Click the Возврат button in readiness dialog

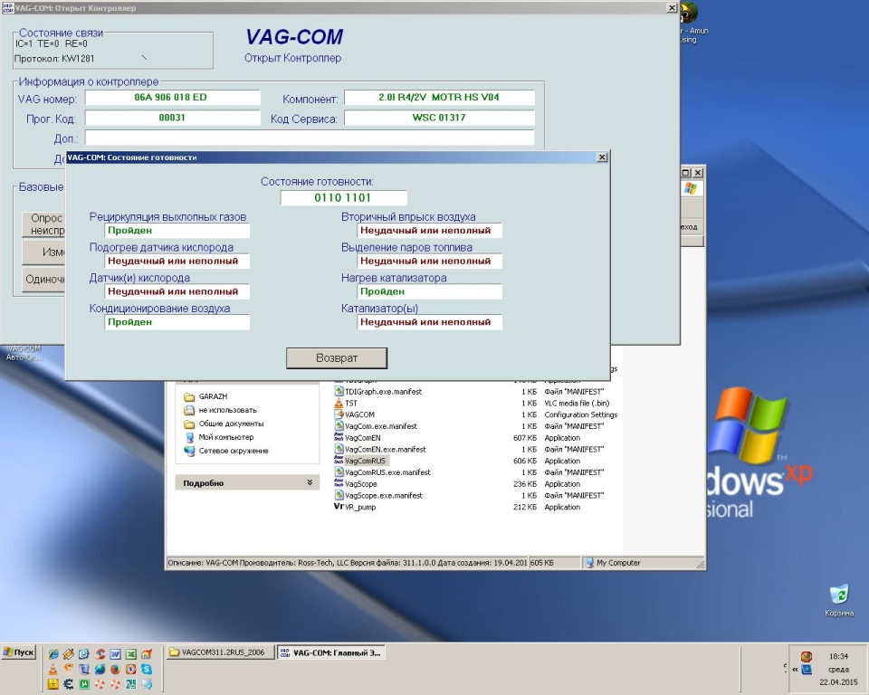(337, 358)
